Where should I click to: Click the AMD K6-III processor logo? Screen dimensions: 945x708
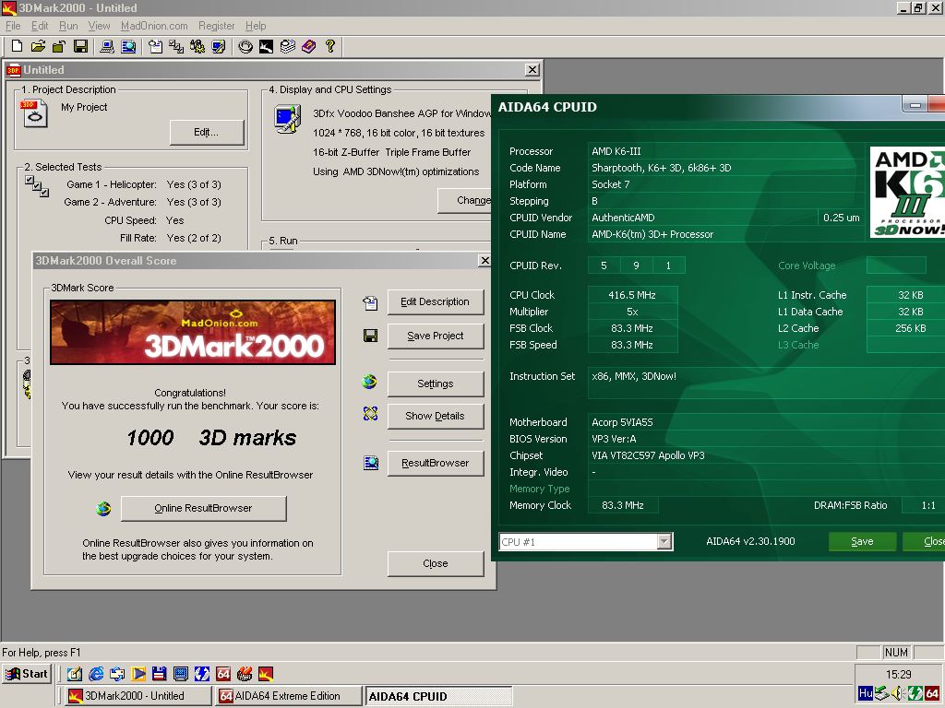click(x=907, y=192)
